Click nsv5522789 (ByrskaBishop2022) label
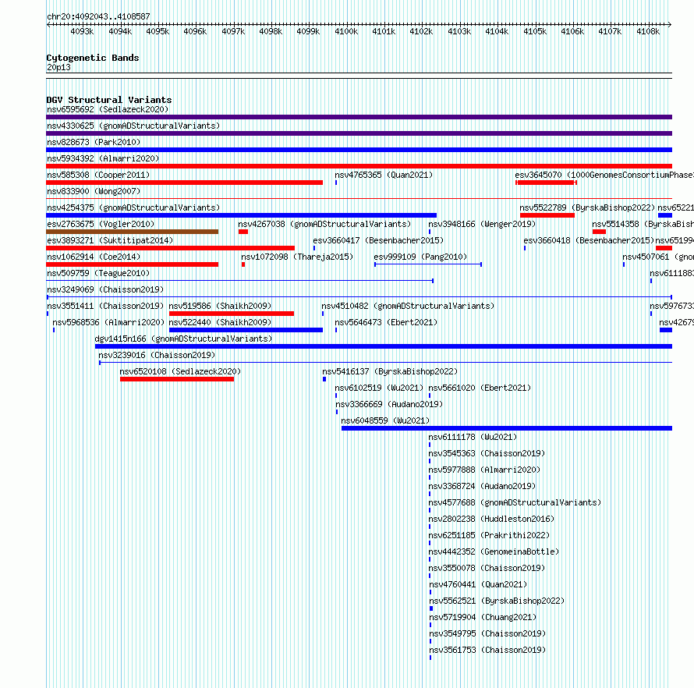Image resolution: width=694 pixels, height=688 pixels. pos(587,207)
